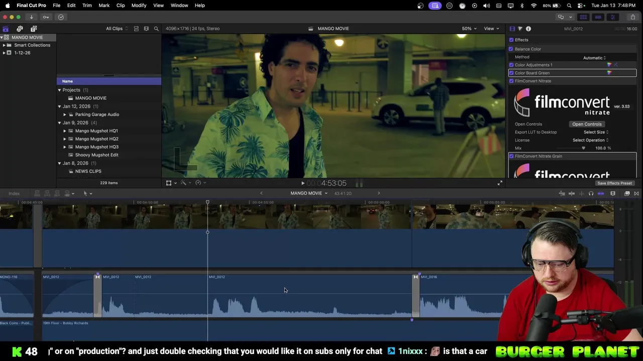
Task: Open the File menu
Action: [57, 6]
